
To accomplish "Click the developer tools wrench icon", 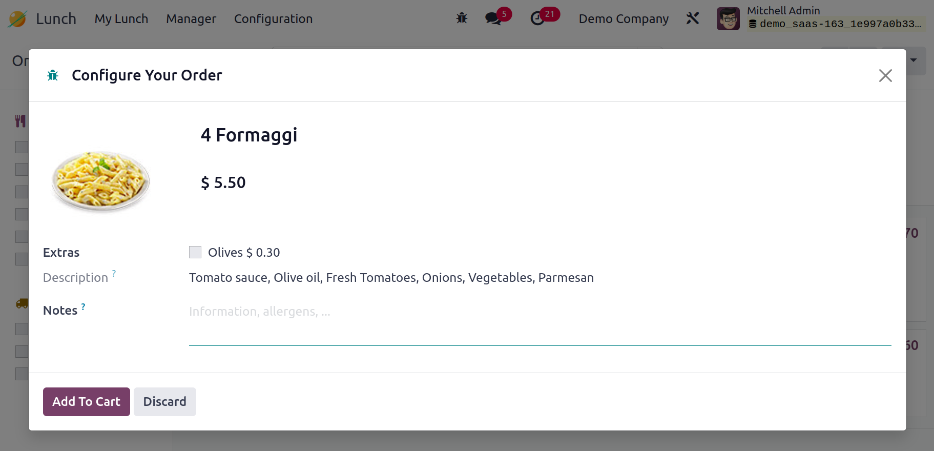I will tap(693, 18).
